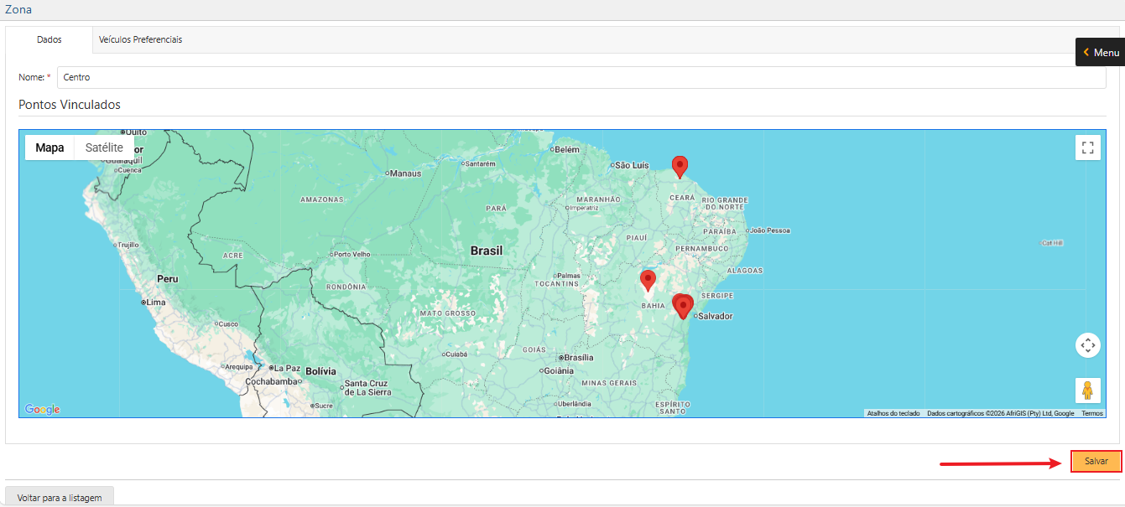Image resolution: width=1125 pixels, height=507 pixels.
Task: Select the red marker near São Luís
Action: coord(680,166)
